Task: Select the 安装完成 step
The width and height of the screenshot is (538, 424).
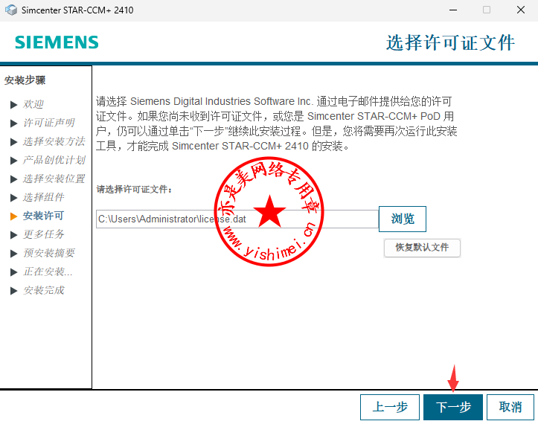Action: [44, 290]
